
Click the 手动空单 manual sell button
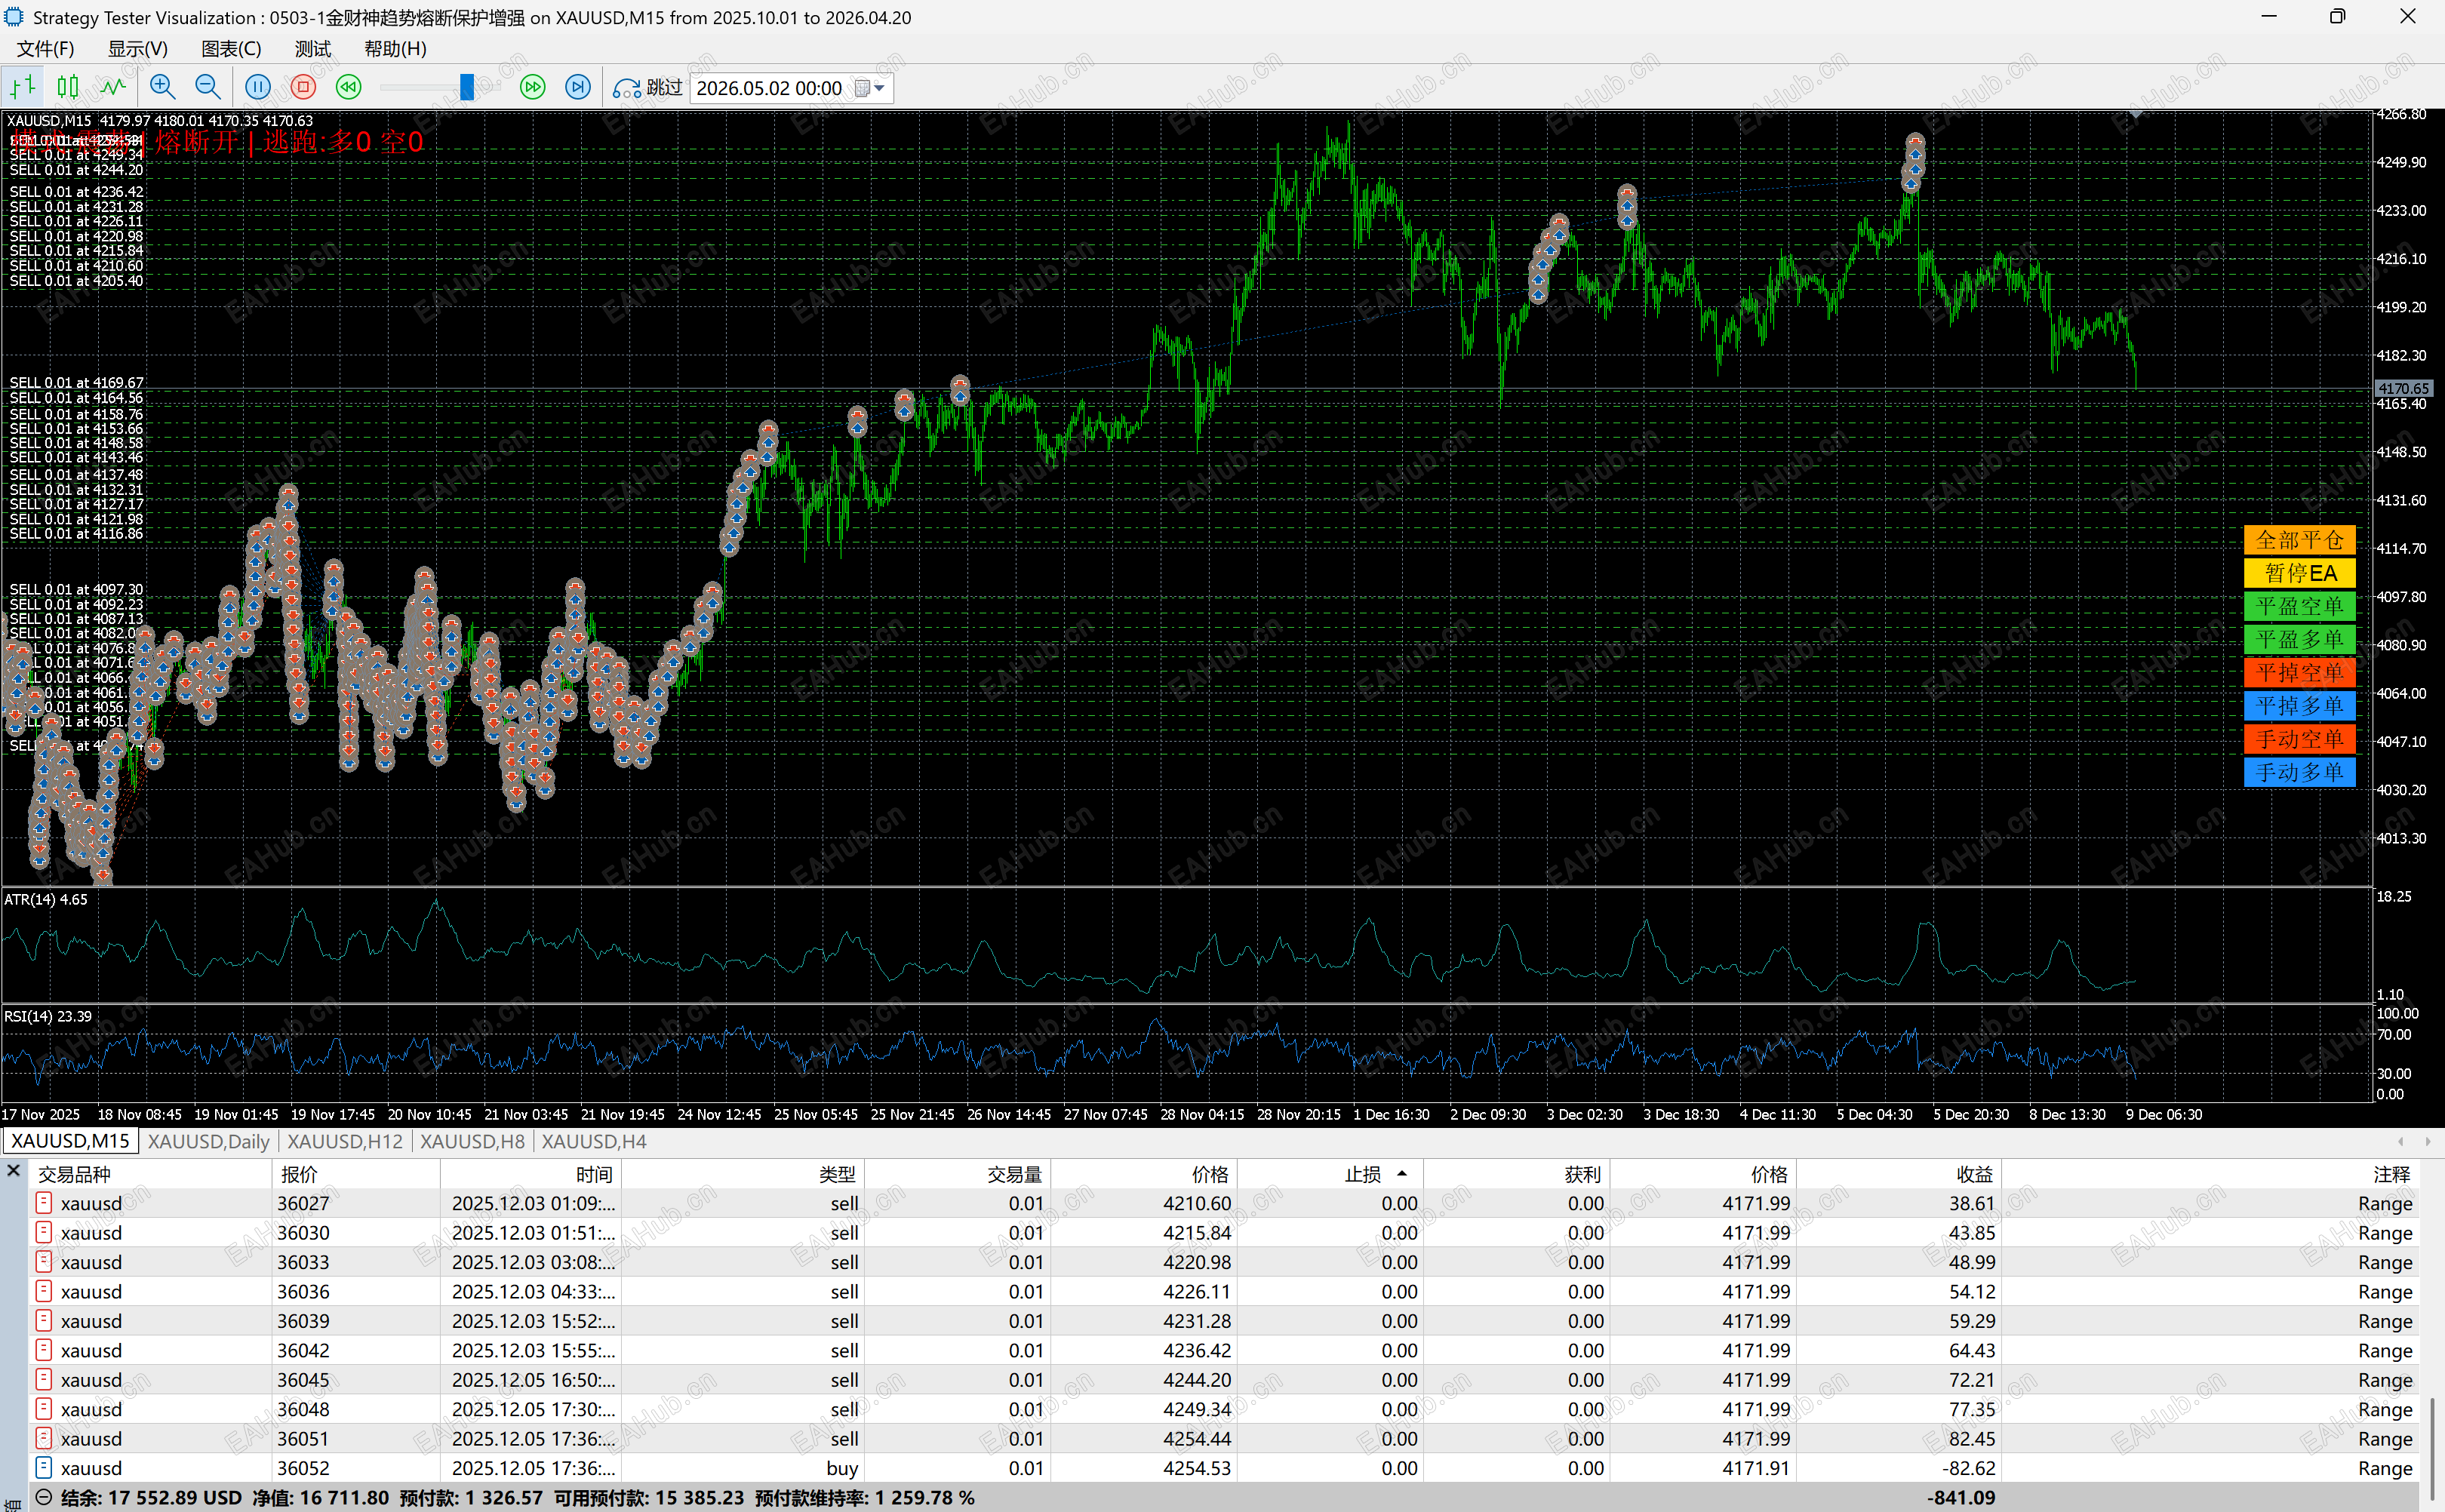tap(2299, 739)
